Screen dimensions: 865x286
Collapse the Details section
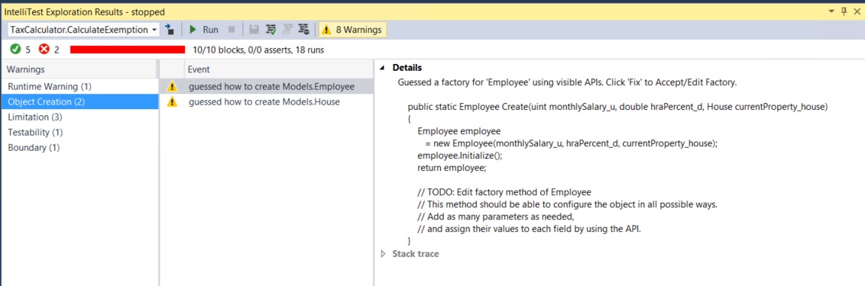383,68
